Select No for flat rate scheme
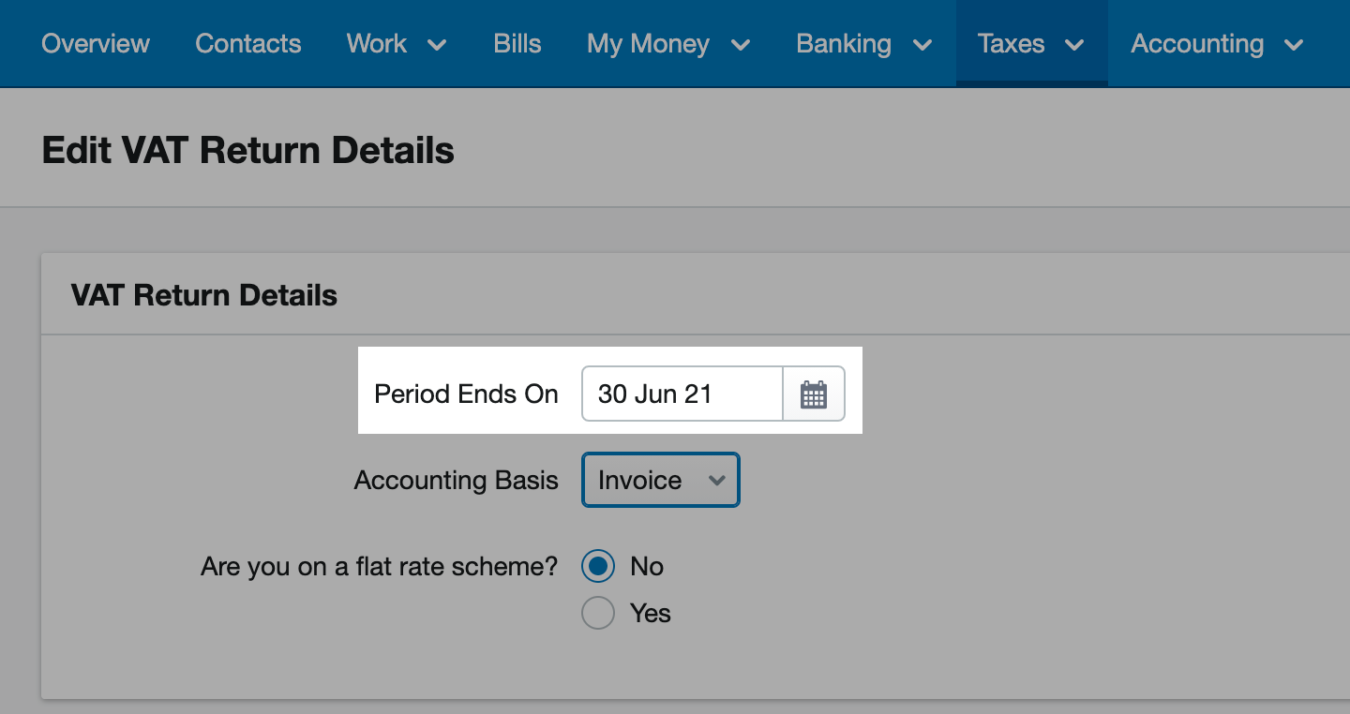The height and width of the screenshot is (714, 1350). coord(598,566)
